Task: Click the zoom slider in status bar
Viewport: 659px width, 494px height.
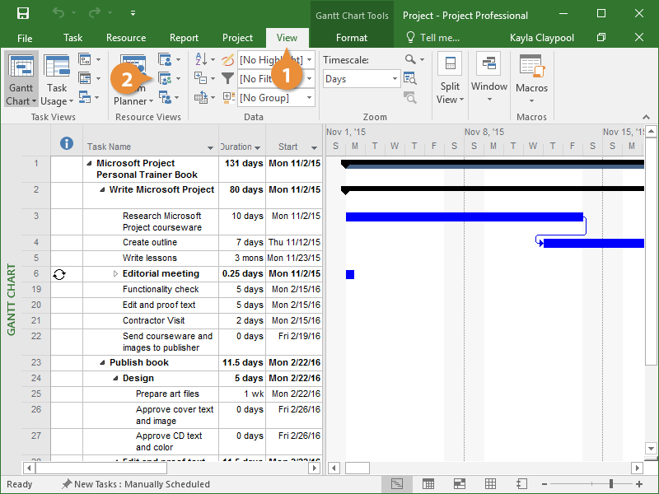Action: (x=610, y=484)
